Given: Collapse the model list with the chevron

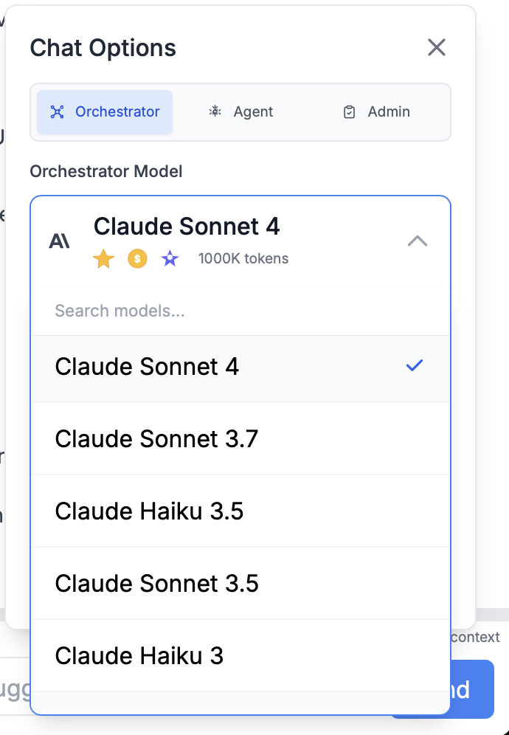Looking at the screenshot, I should (418, 241).
